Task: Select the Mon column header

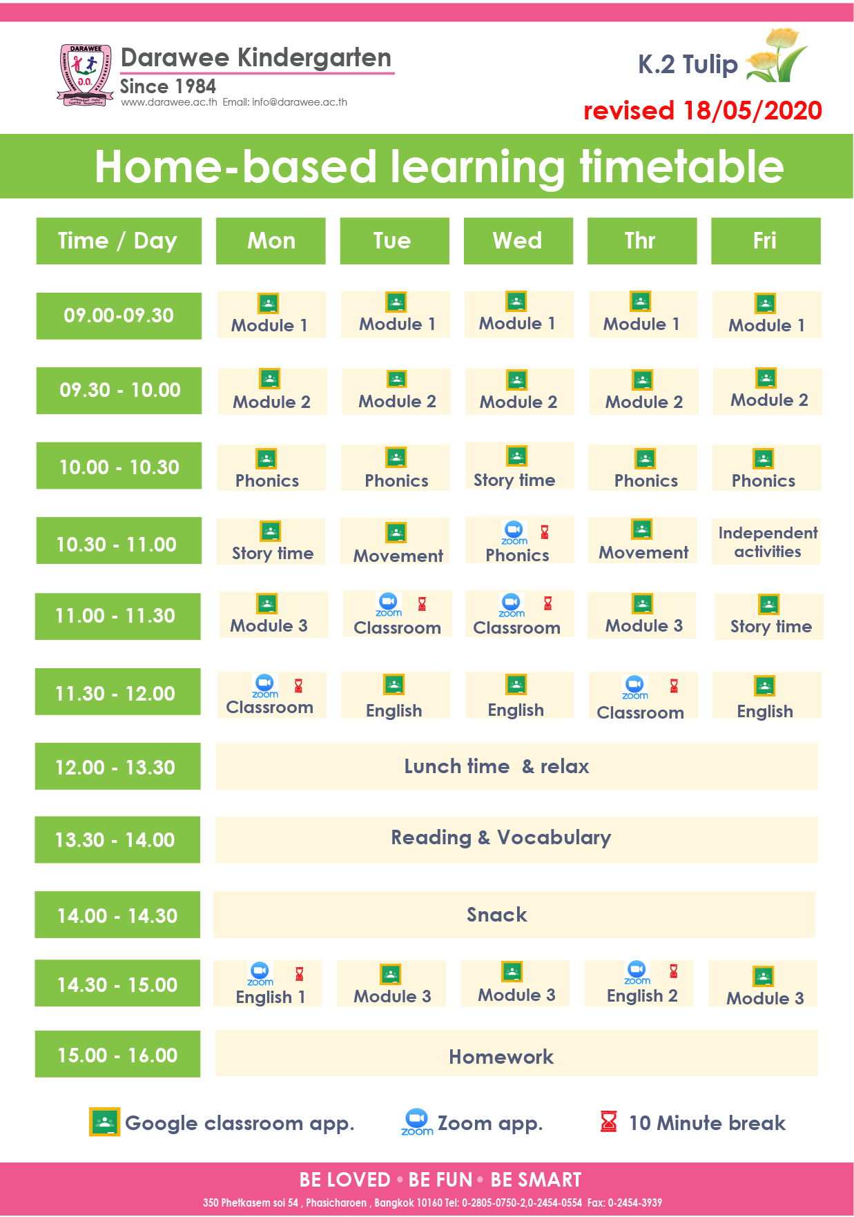Action: pos(271,241)
